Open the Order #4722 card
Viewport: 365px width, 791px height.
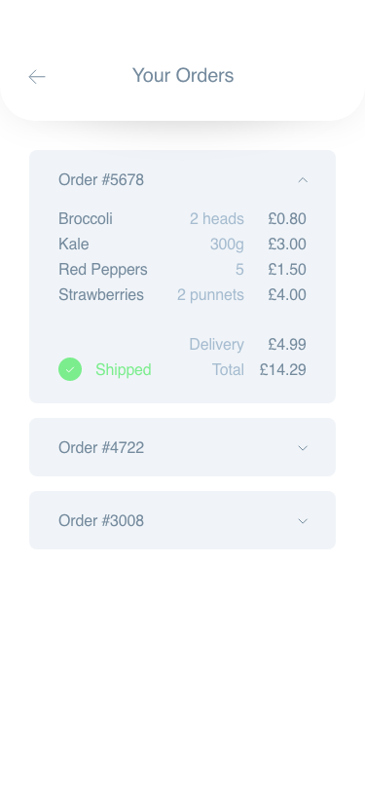click(183, 447)
